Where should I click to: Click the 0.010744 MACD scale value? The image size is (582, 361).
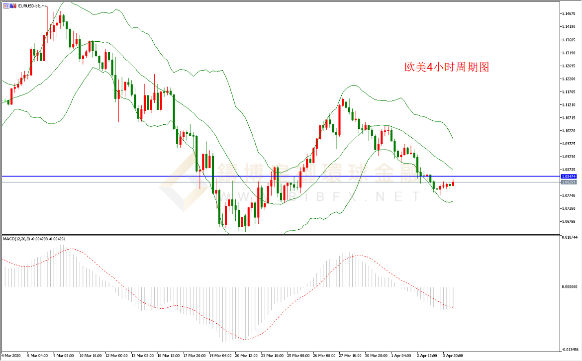pos(570,238)
